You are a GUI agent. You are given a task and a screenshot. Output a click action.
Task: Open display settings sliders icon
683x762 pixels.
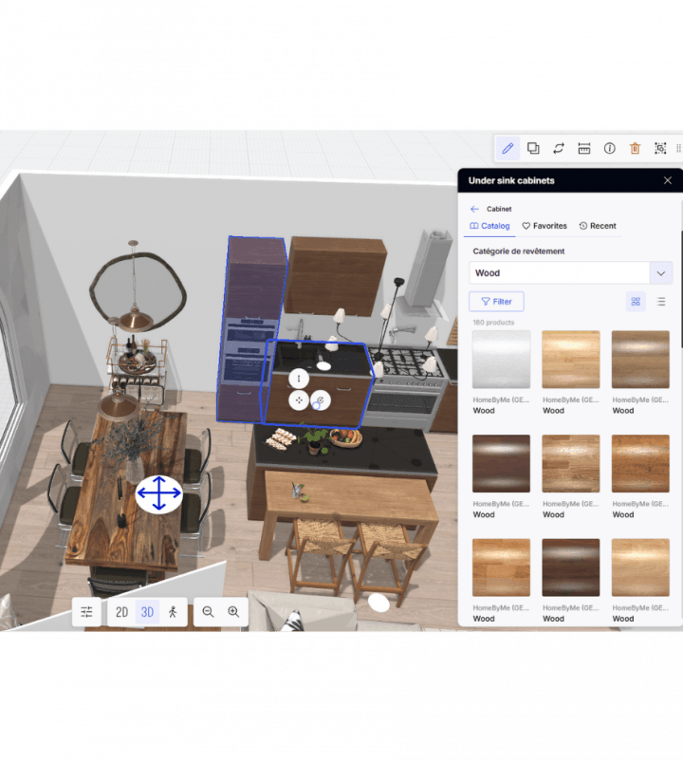(x=87, y=612)
